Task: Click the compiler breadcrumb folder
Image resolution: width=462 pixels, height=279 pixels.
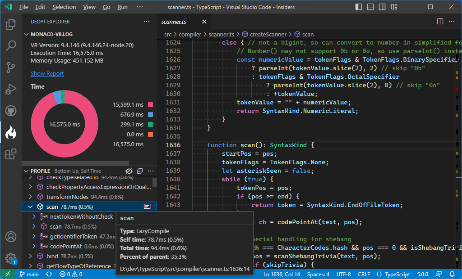Action: pyautogui.click(x=190, y=34)
